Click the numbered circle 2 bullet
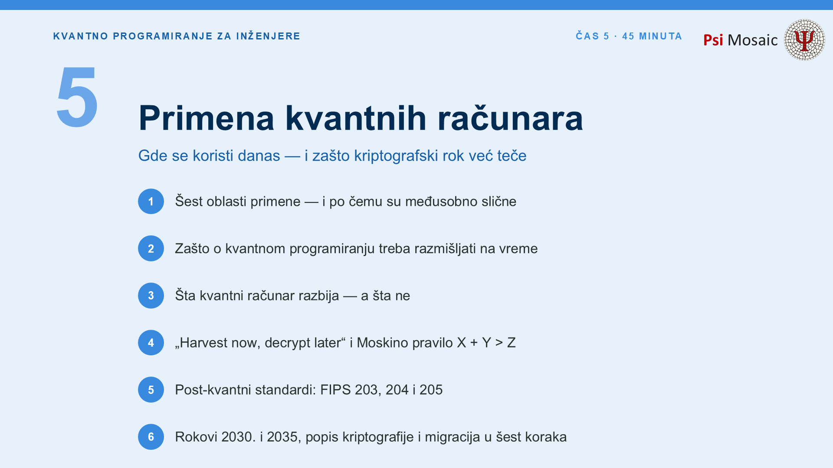833x468 pixels. (151, 248)
